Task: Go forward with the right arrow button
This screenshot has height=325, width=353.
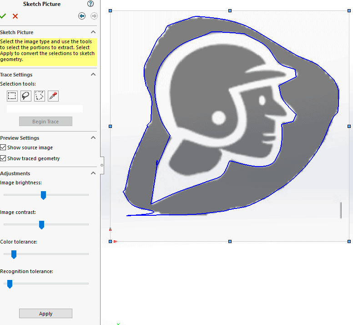Action: (x=94, y=16)
